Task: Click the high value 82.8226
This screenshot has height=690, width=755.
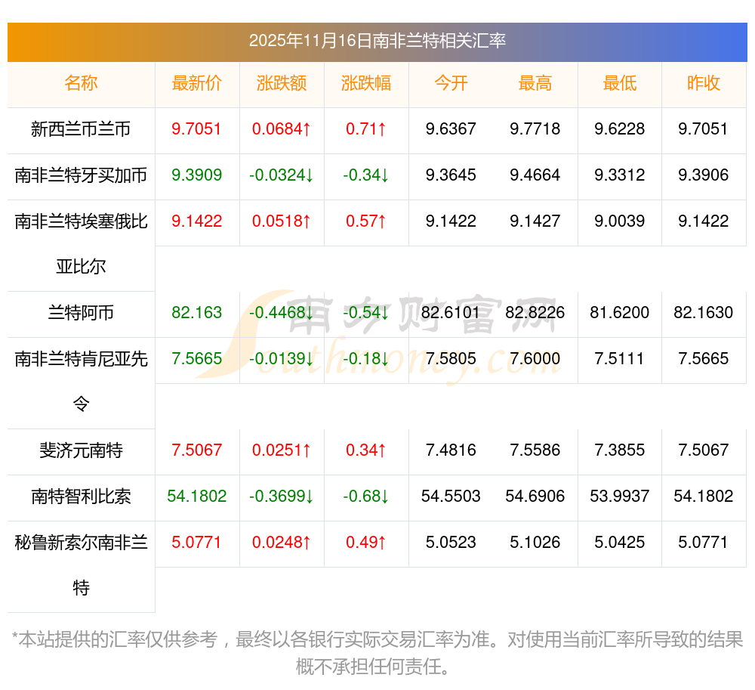Action: point(535,313)
